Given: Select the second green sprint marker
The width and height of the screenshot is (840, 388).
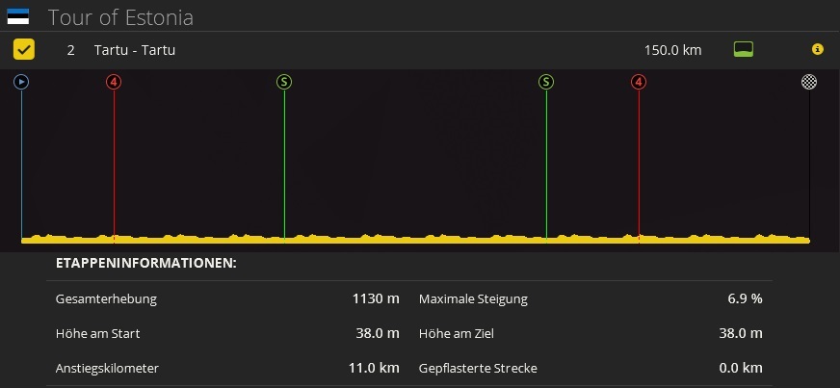Looking at the screenshot, I should (546, 82).
